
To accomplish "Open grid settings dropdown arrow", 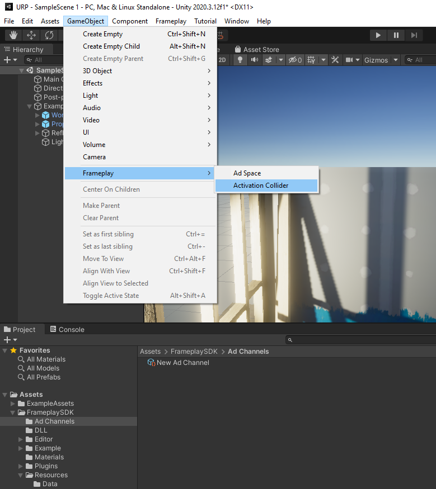I will click(324, 60).
